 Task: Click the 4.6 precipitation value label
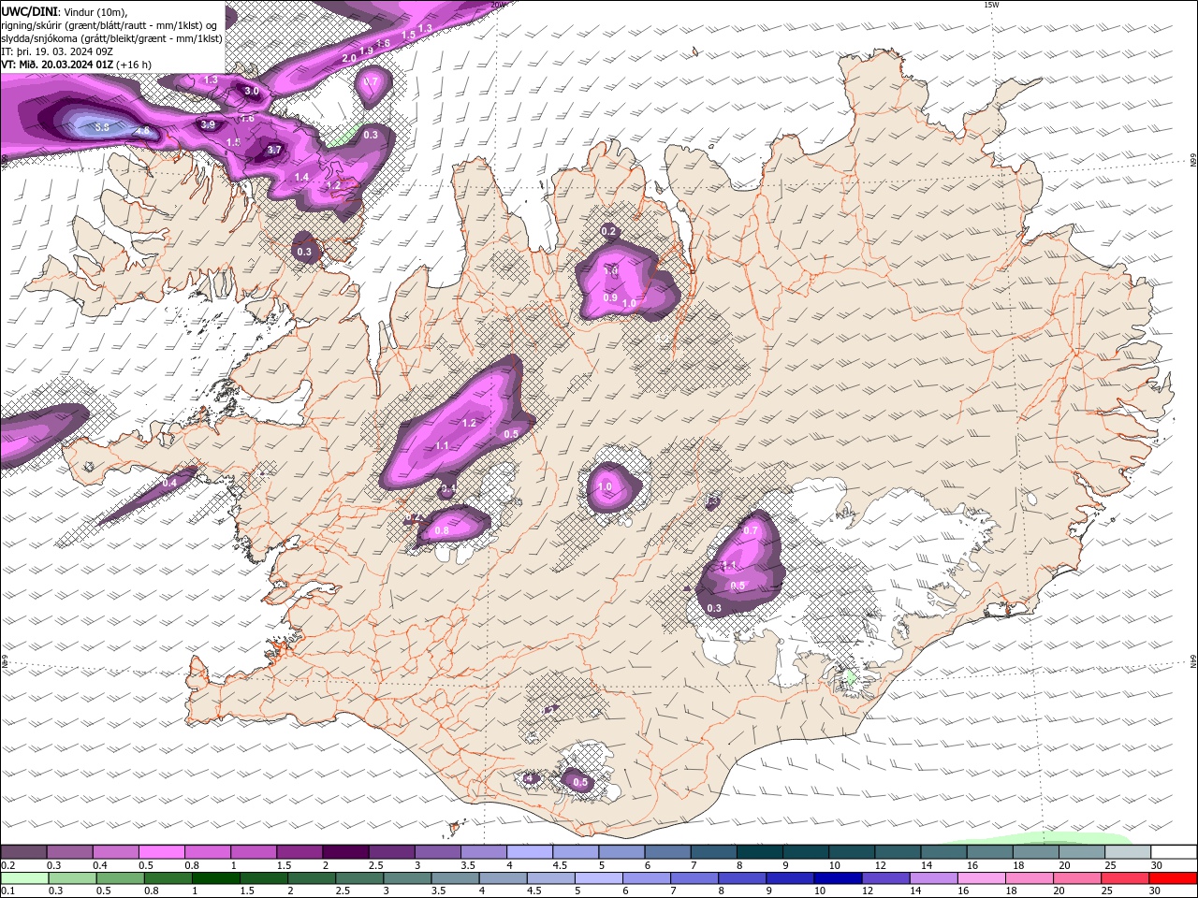[143, 131]
